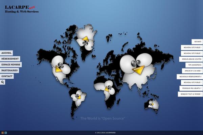Open the REFONTE post link
Viewport: 203px width, 135px height.
(197, 42)
